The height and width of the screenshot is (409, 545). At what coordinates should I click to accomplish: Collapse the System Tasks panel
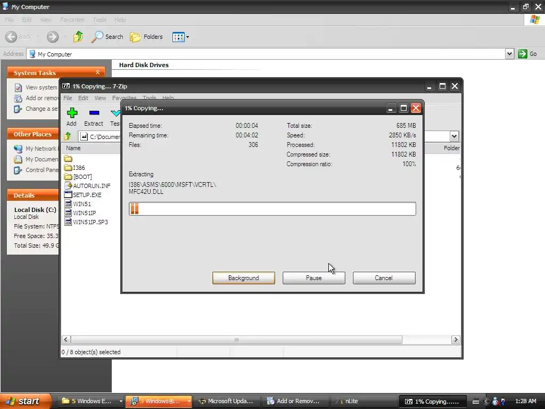tap(98, 72)
